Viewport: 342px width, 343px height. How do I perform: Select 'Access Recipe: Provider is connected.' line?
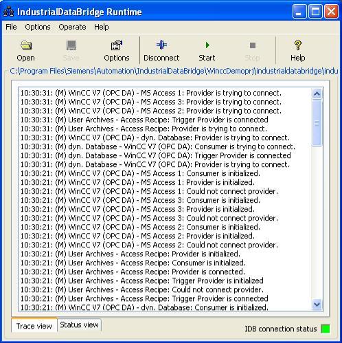click(133, 272)
